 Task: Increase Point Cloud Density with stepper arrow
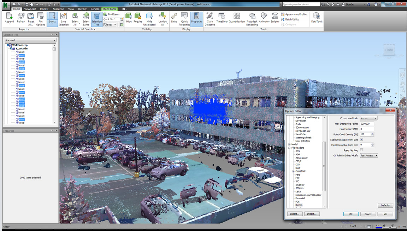[x=372, y=134]
